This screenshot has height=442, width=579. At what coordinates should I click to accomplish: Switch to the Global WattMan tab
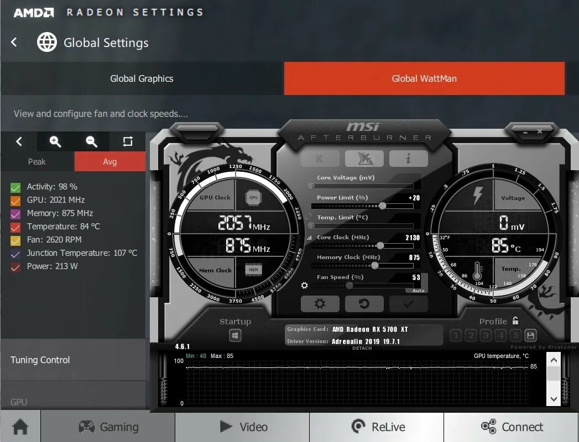click(424, 78)
